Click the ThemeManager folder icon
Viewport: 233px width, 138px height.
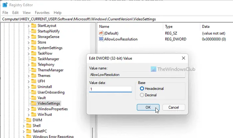[x=34, y=70]
